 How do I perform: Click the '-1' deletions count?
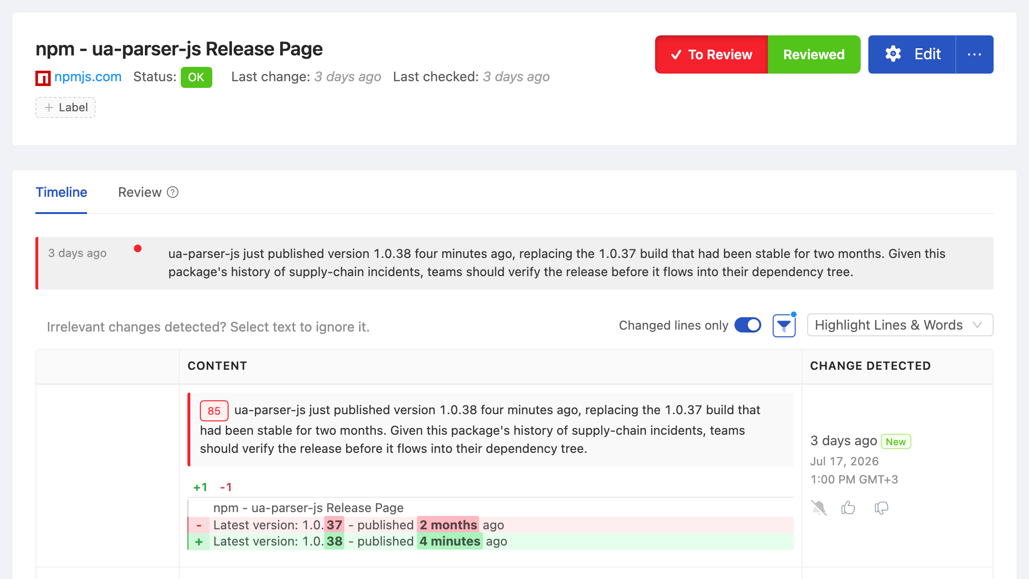[x=226, y=487]
